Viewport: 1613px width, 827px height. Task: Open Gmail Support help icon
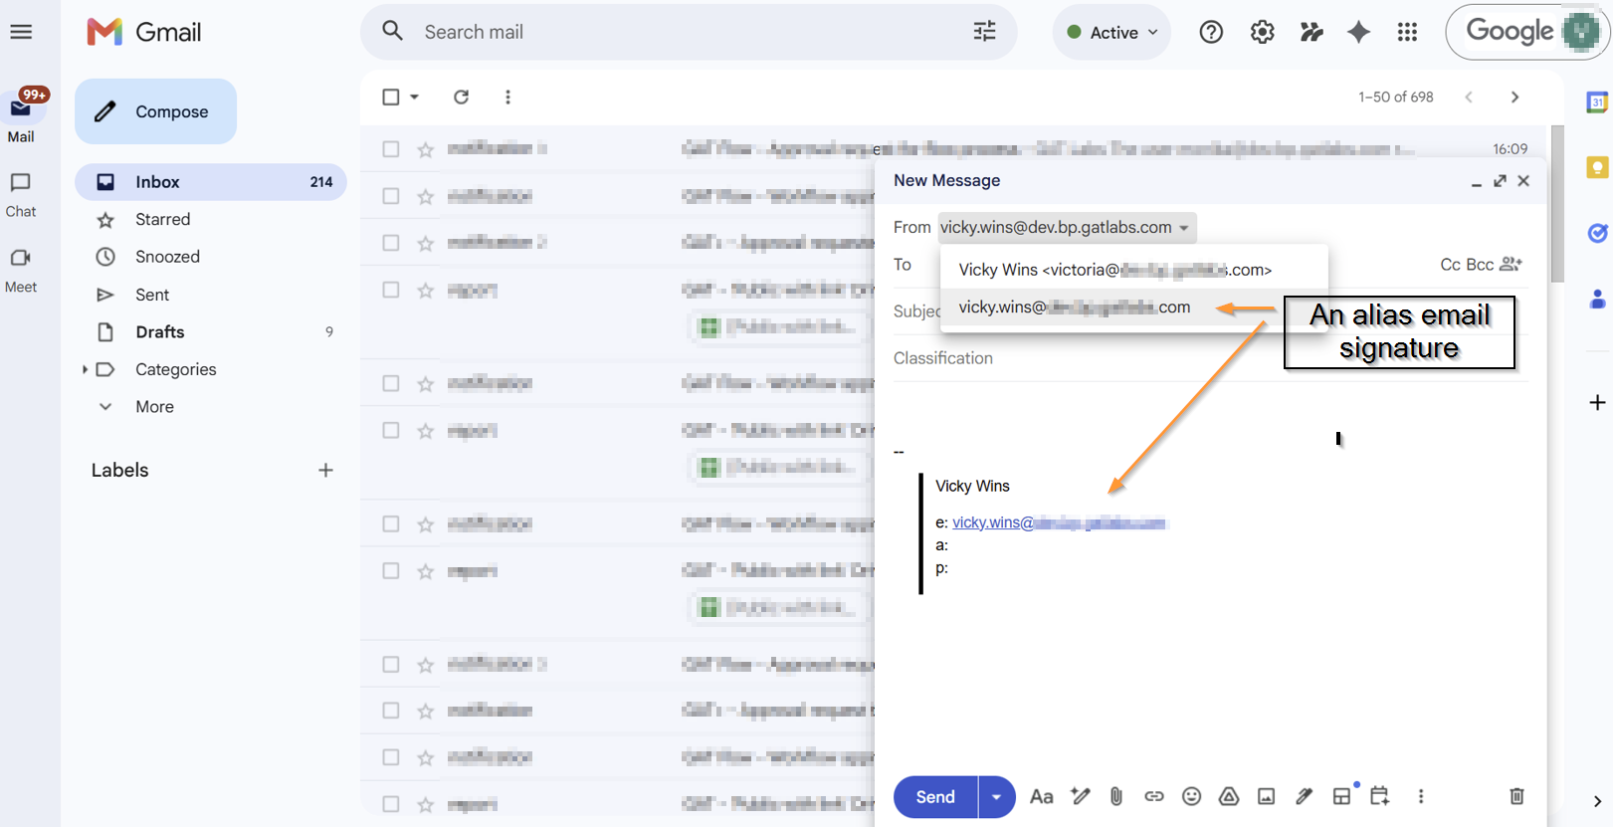pyautogui.click(x=1211, y=32)
